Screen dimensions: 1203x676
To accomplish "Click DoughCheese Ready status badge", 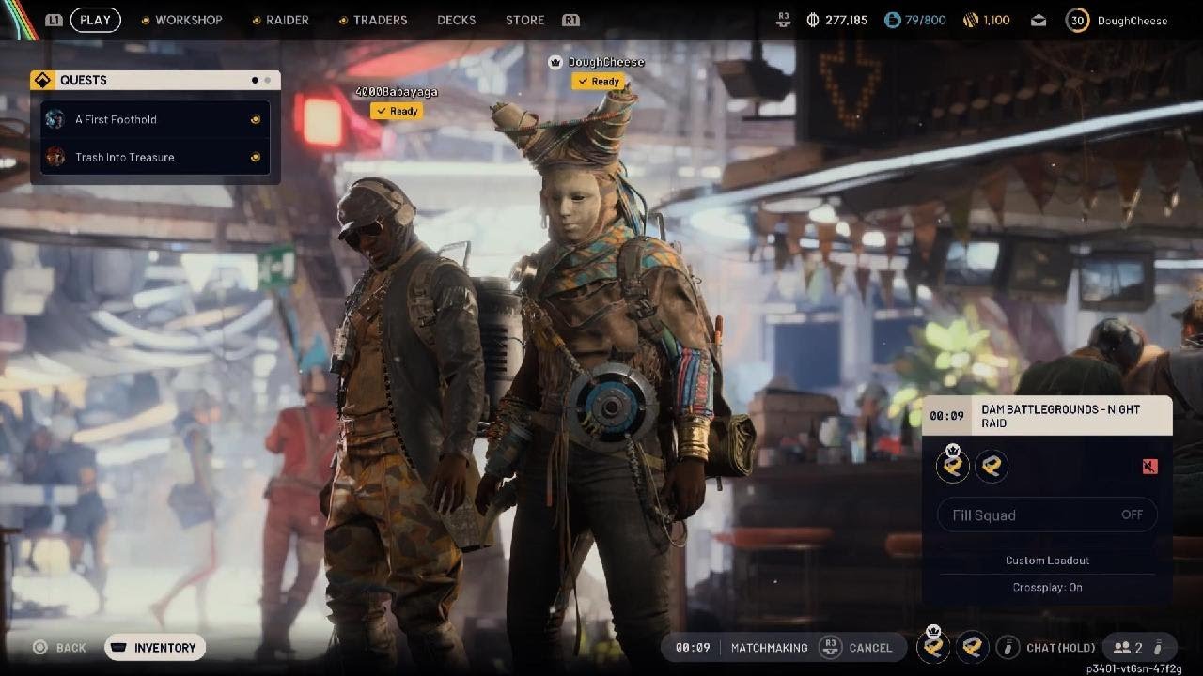I will coord(598,82).
